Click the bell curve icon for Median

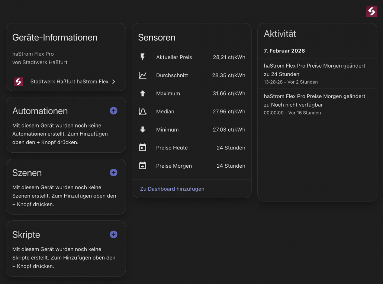pos(142,112)
